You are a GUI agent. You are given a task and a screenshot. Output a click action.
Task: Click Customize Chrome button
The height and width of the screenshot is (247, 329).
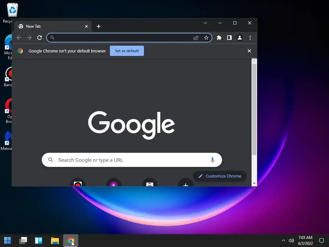(220, 176)
